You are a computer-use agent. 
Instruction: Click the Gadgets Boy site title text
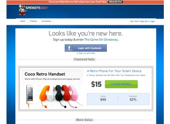click(x=37, y=8)
